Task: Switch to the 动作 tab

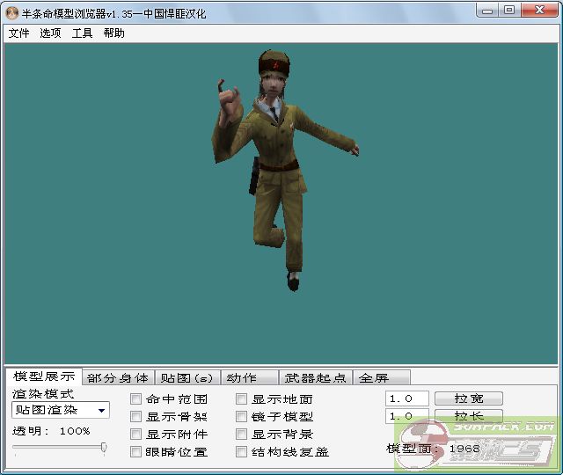Action: 241,378
